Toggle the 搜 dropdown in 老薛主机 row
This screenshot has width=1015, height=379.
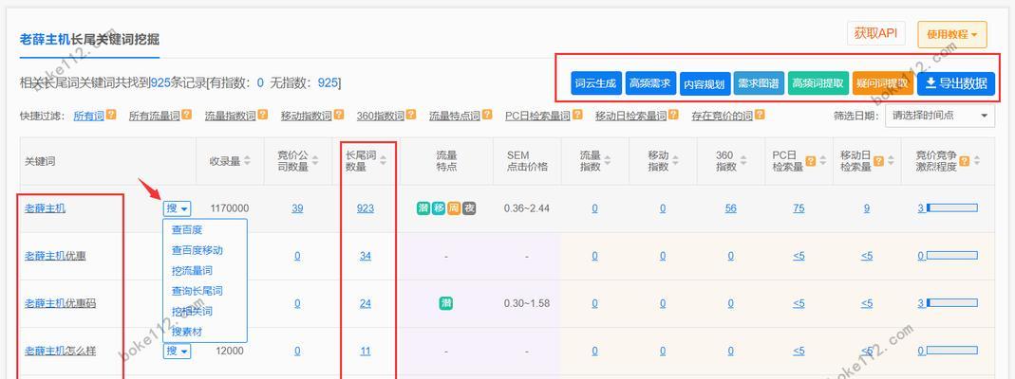177,208
